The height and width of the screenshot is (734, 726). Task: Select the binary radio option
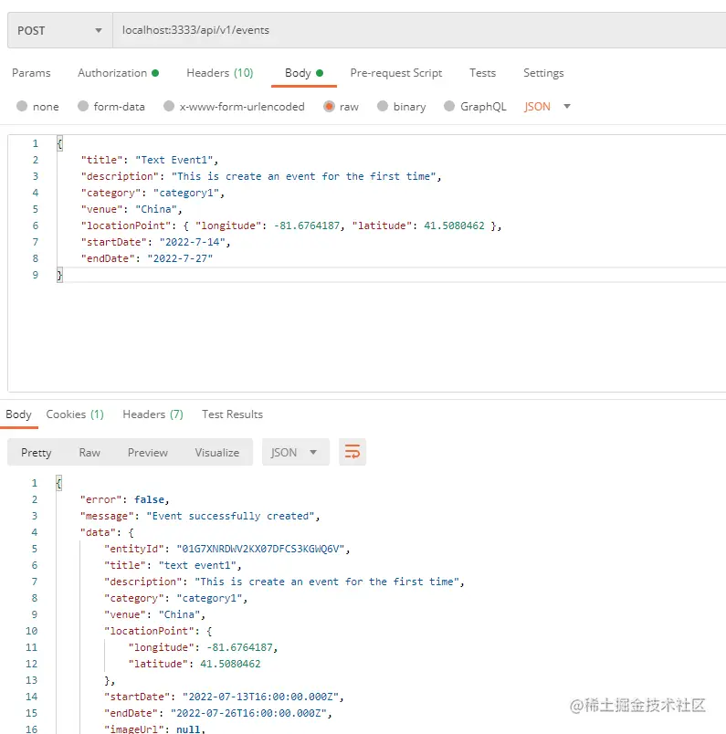(383, 107)
